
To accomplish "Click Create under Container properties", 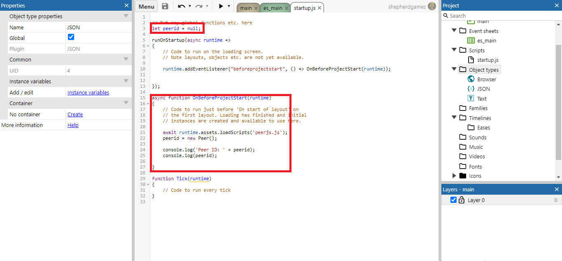I will [x=75, y=114].
